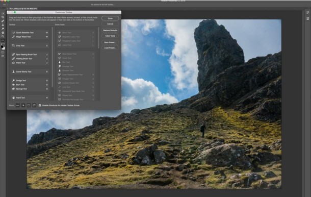
Task: Pick Sponge Tool row in Toolbar list
Action: click(30, 89)
